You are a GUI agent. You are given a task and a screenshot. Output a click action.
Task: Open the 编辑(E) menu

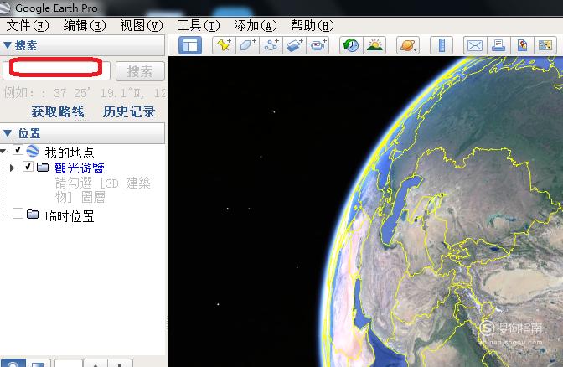click(x=85, y=25)
